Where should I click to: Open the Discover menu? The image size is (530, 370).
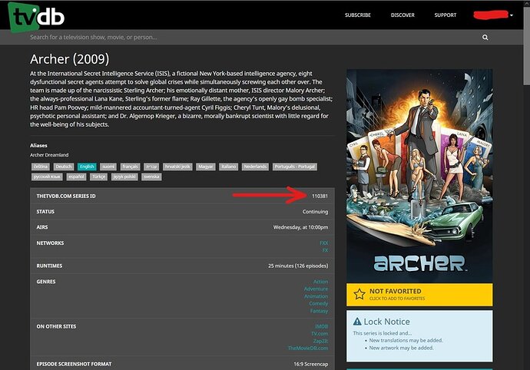tap(402, 15)
